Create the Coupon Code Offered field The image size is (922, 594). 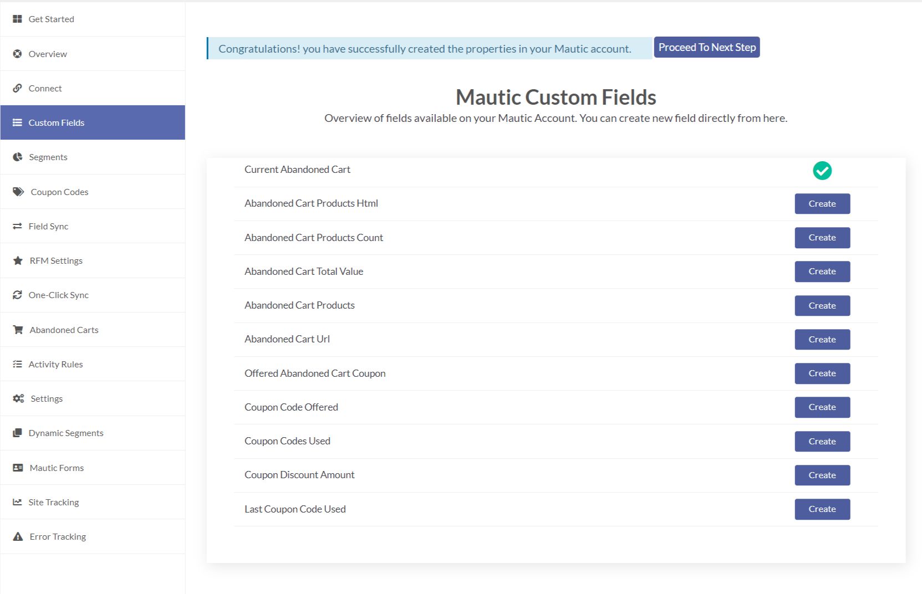coord(822,407)
